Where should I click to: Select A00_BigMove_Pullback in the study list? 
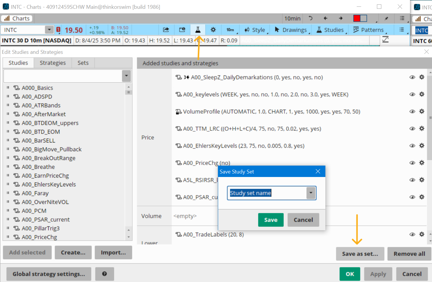[x=52, y=149]
